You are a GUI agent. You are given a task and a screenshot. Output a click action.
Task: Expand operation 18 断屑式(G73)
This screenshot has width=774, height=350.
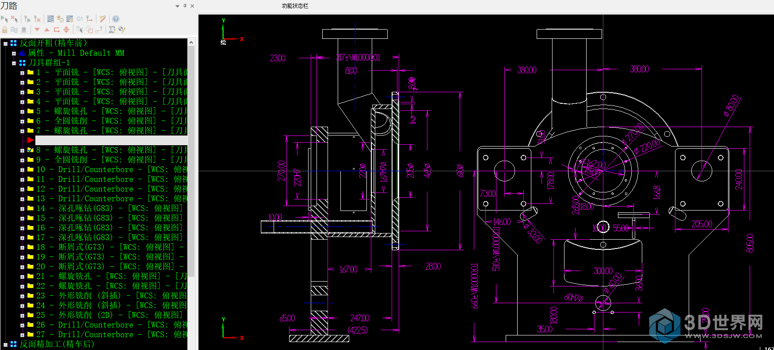pos(22,248)
